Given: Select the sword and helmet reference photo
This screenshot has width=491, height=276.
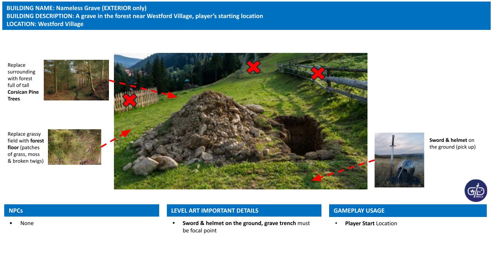Looking at the screenshot, I should click(399, 160).
